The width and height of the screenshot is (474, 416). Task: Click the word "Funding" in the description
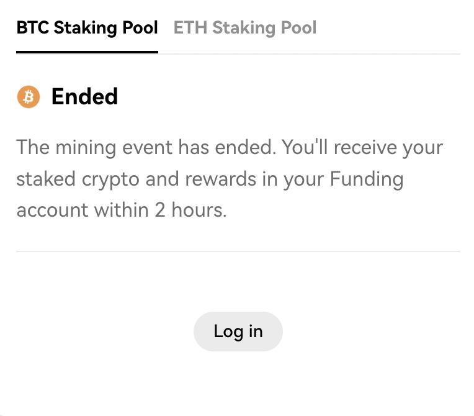(367, 179)
